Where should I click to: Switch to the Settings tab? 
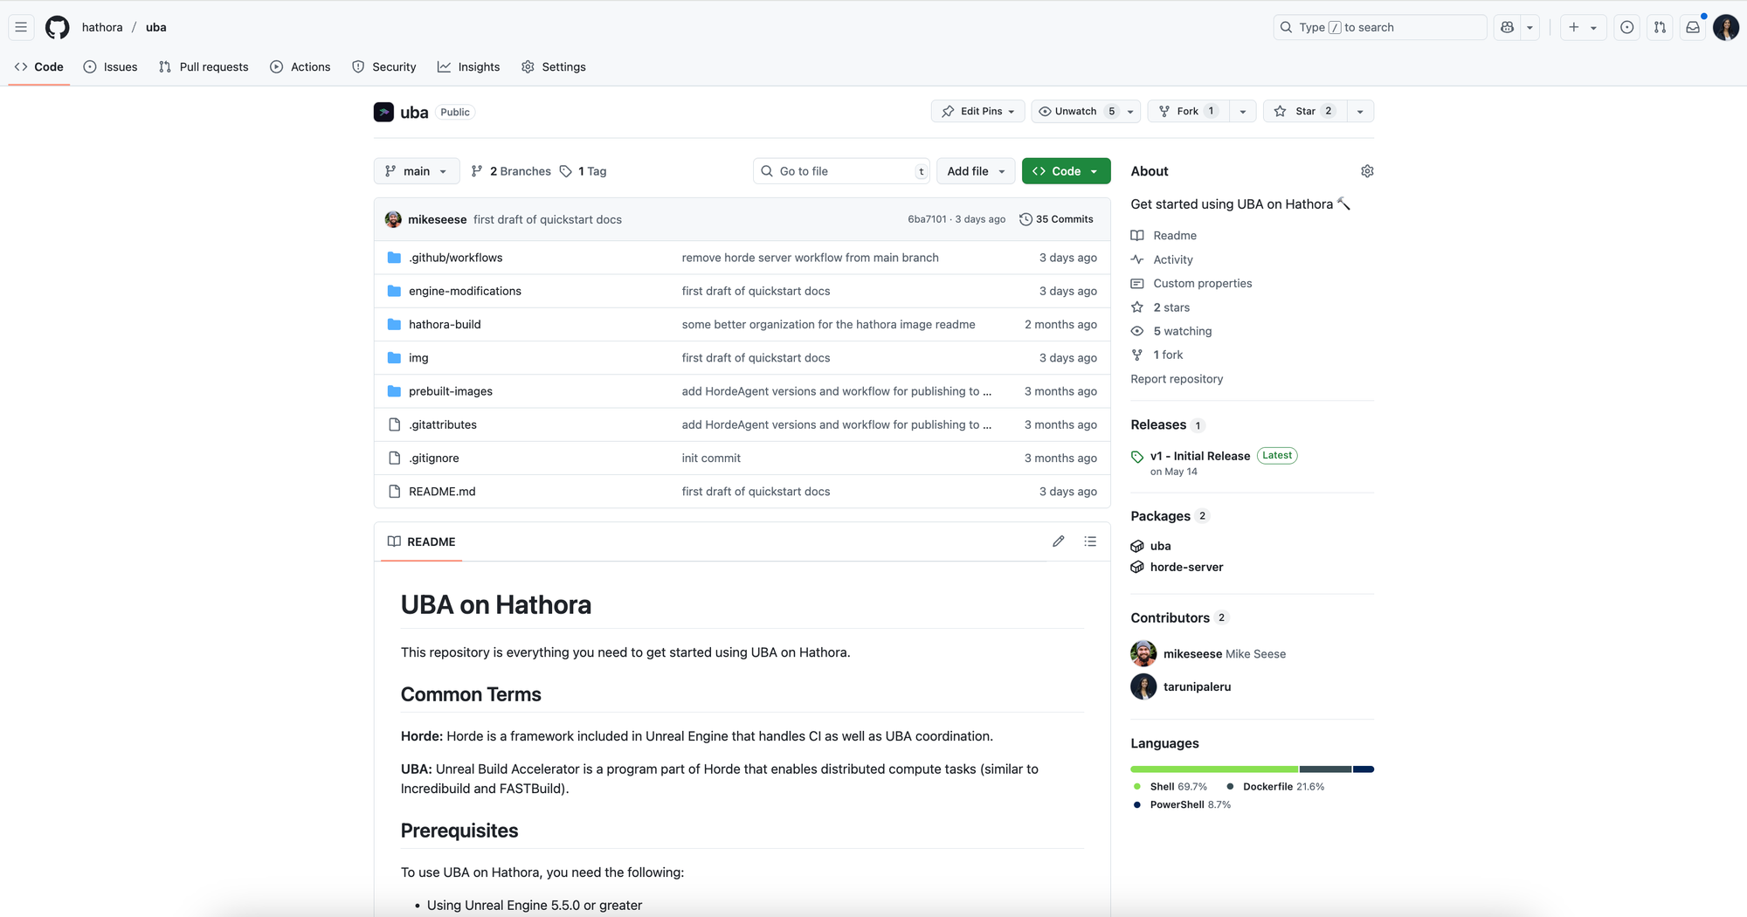pos(554,66)
